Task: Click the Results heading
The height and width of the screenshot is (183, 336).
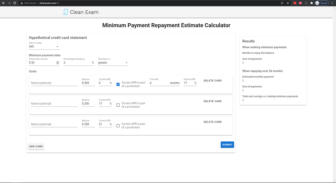Action: click(x=248, y=41)
